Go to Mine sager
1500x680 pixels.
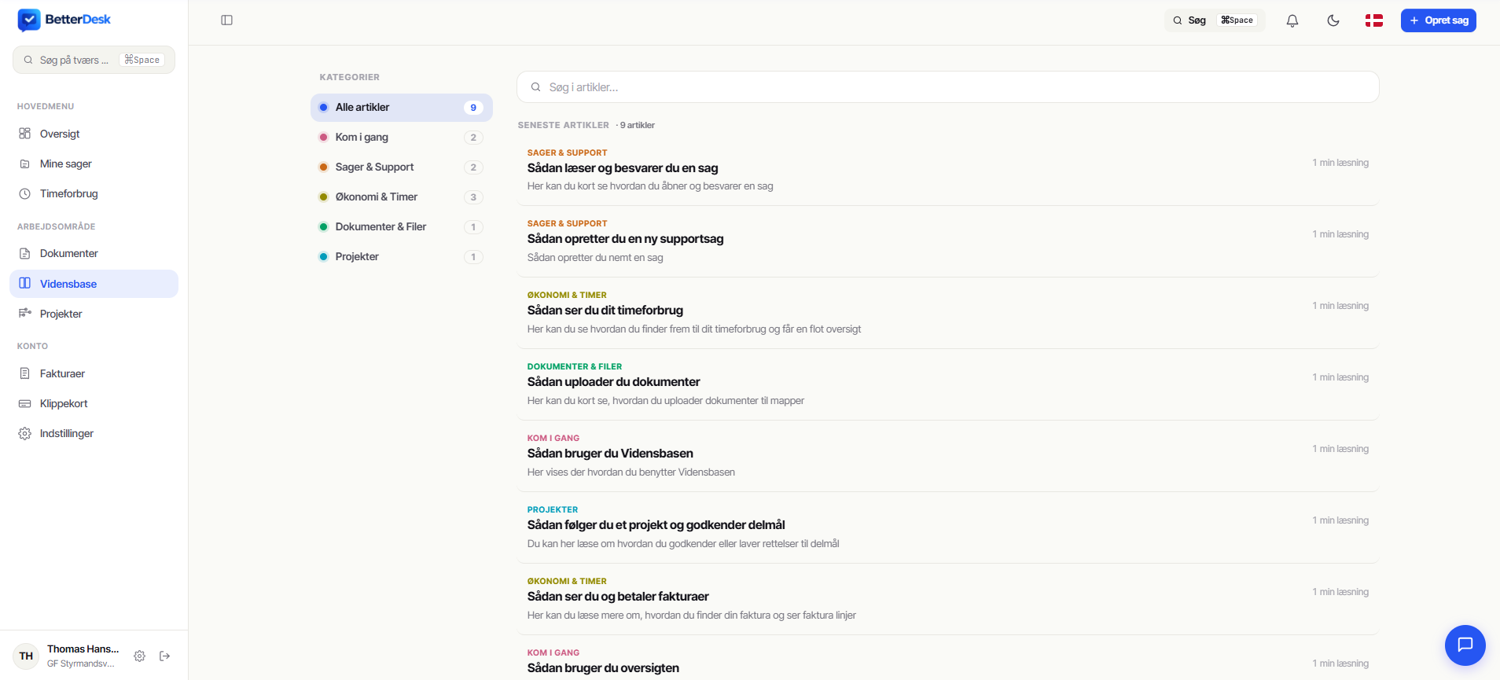(94, 164)
